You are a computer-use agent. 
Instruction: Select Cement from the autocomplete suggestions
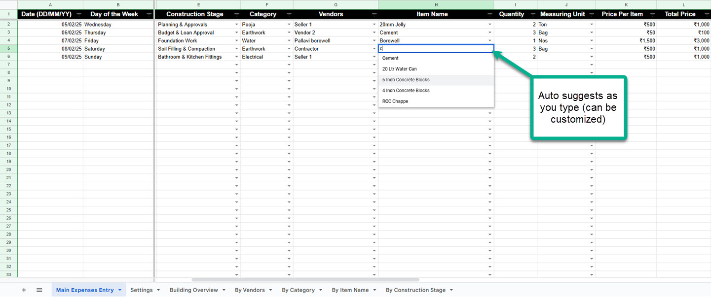pyautogui.click(x=390, y=58)
